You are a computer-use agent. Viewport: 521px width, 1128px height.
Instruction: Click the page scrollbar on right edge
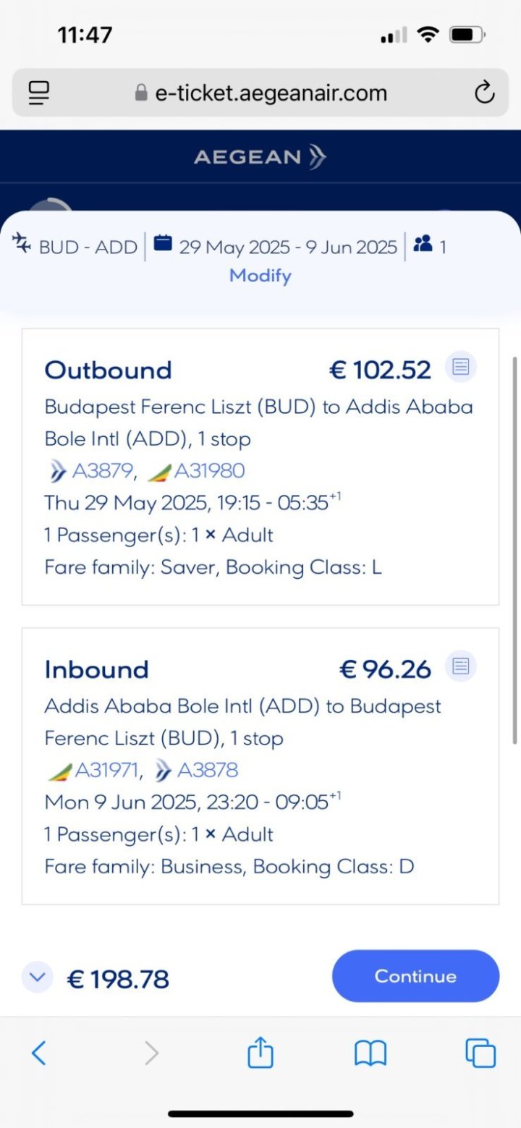[514, 550]
